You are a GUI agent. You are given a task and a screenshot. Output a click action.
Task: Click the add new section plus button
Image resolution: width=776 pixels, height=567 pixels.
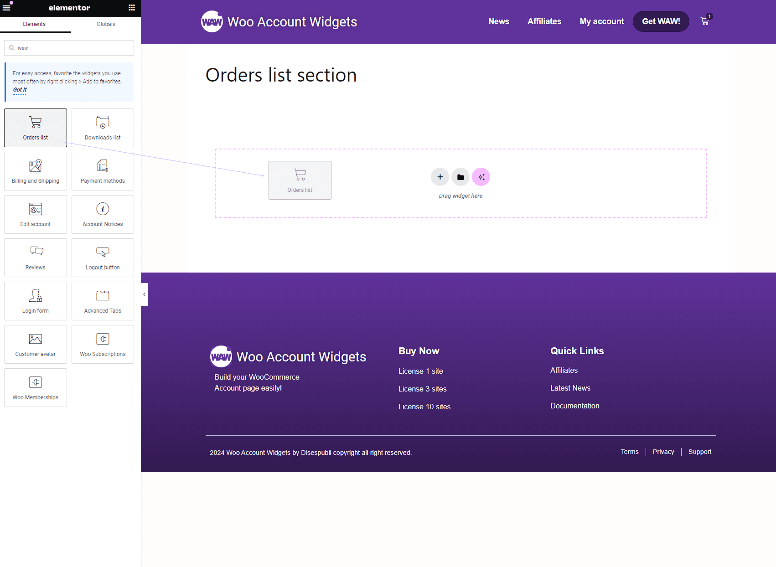tap(440, 177)
